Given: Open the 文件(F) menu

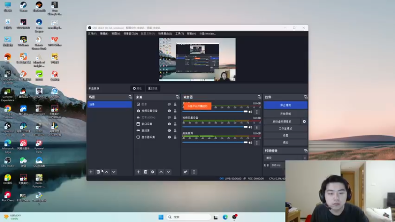Looking at the screenshot, I should click(92, 34).
